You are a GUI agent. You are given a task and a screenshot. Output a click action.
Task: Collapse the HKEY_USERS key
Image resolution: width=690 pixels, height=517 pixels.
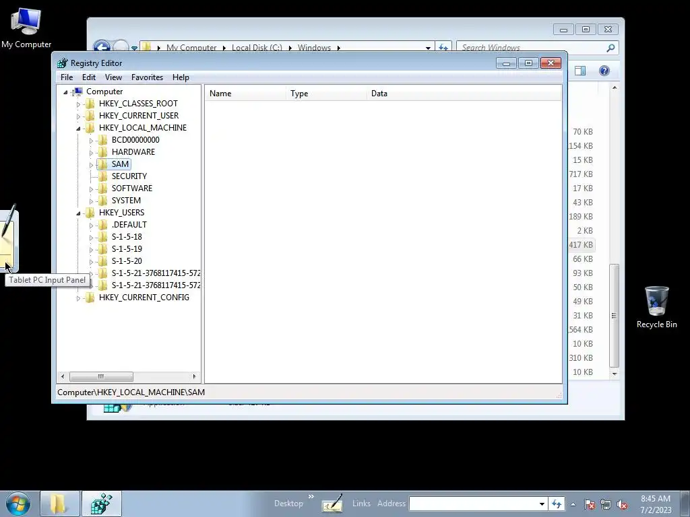point(78,213)
